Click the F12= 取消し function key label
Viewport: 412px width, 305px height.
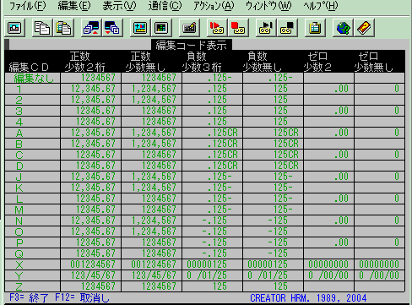click(x=82, y=297)
